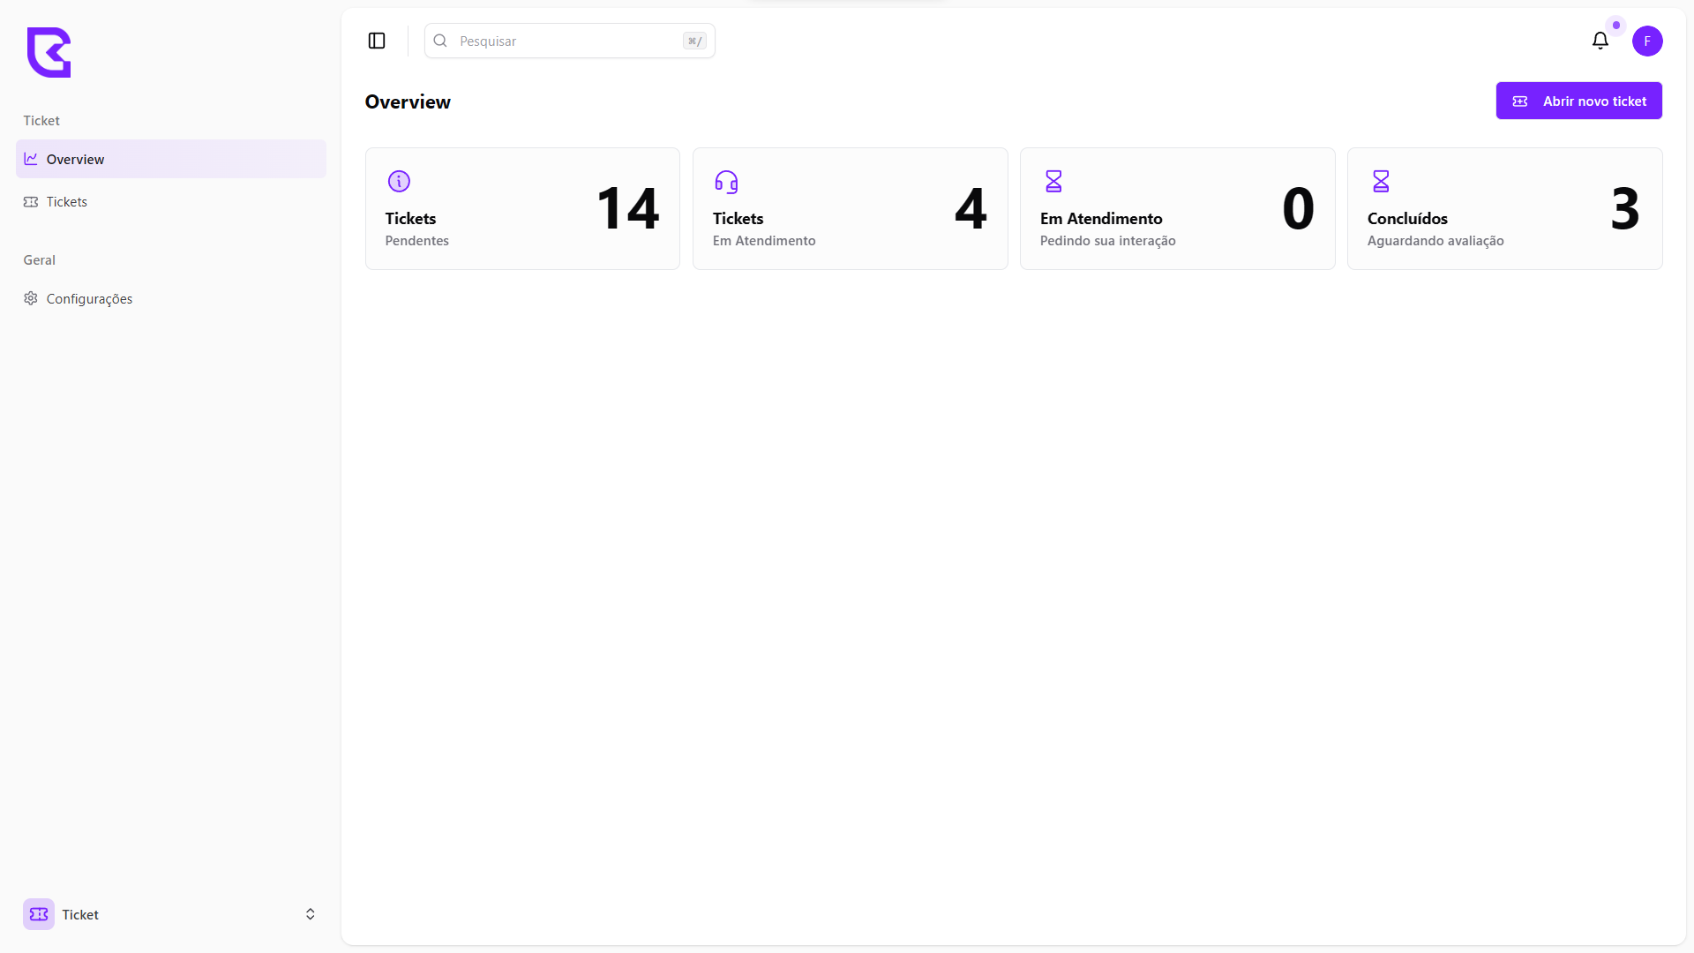Open the user avatar F menu

pyautogui.click(x=1646, y=41)
